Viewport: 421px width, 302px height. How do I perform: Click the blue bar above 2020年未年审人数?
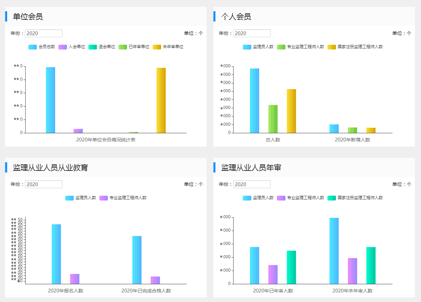pos(334,251)
